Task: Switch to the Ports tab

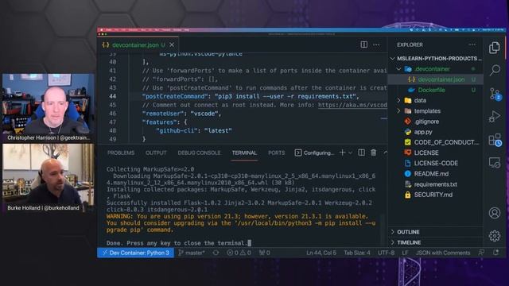Action: pos(276,153)
